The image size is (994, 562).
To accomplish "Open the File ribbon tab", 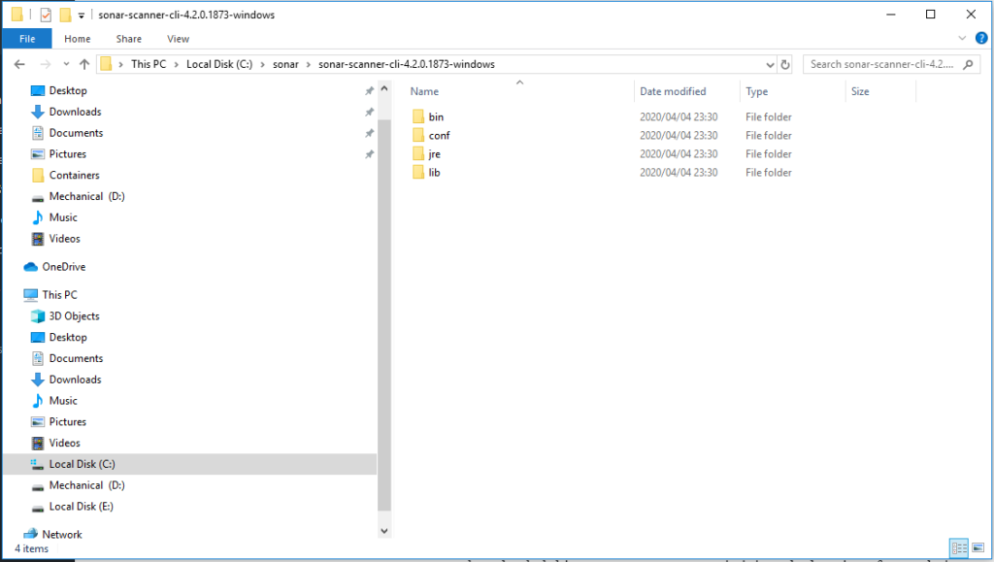I will coord(26,39).
